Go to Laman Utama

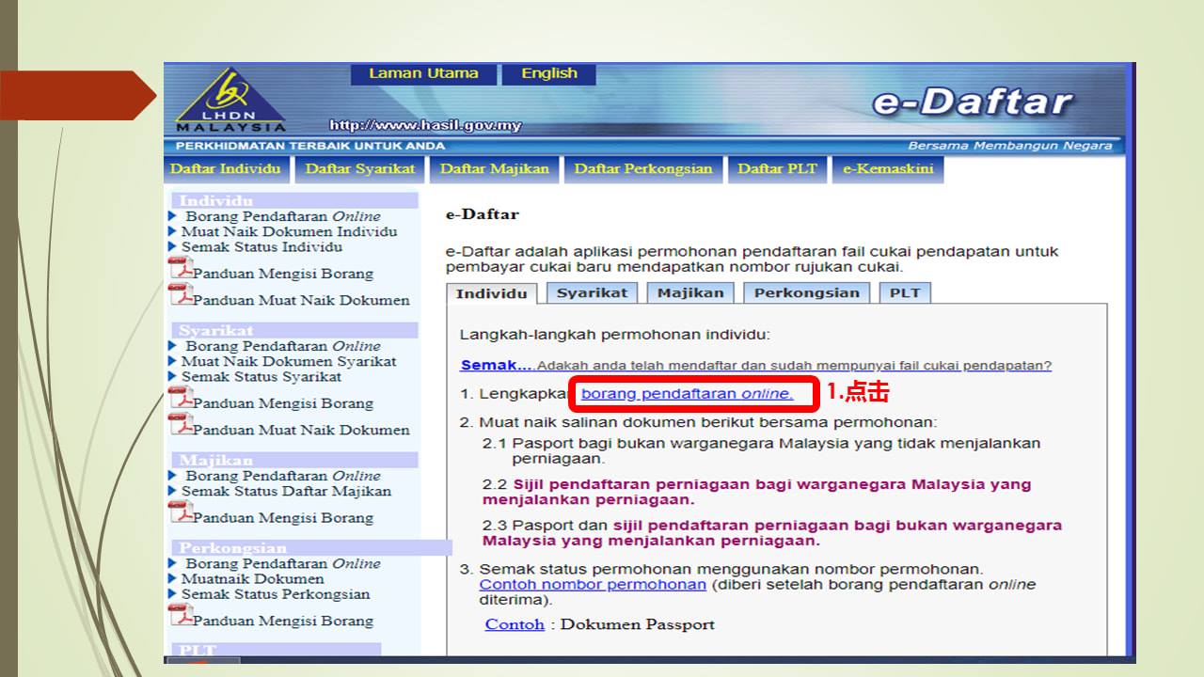pyautogui.click(x=423, y=73)
